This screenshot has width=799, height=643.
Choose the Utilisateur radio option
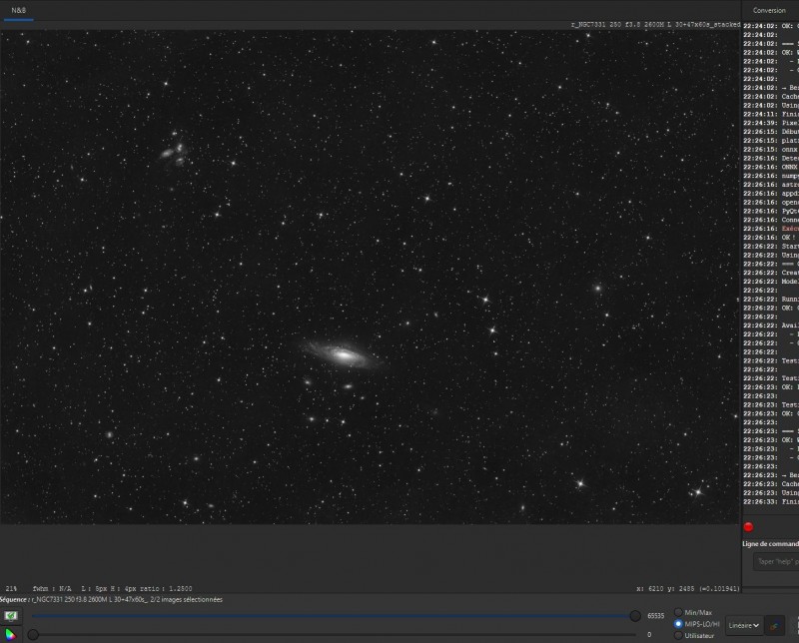pos(678,636)
